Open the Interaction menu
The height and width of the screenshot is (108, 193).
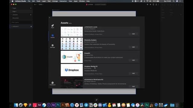pos(63,1)
